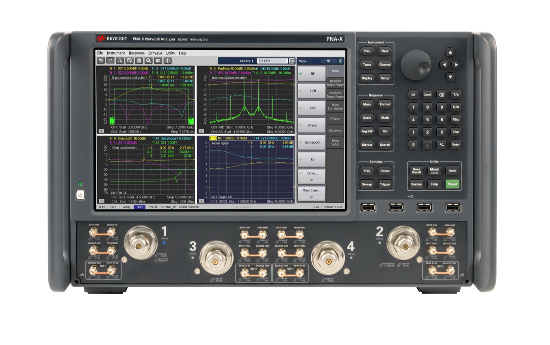Select the add-new-trace icon on the toolbar
Viewport: 550px width, 345px height.
tap(120, 60)
